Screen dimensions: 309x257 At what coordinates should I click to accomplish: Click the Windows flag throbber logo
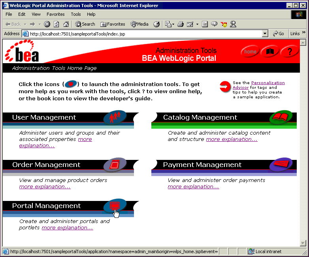[299, 14]
